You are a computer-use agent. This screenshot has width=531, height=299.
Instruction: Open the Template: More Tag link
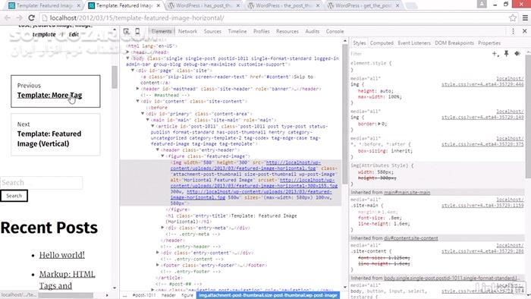click(x=49, y=95)
